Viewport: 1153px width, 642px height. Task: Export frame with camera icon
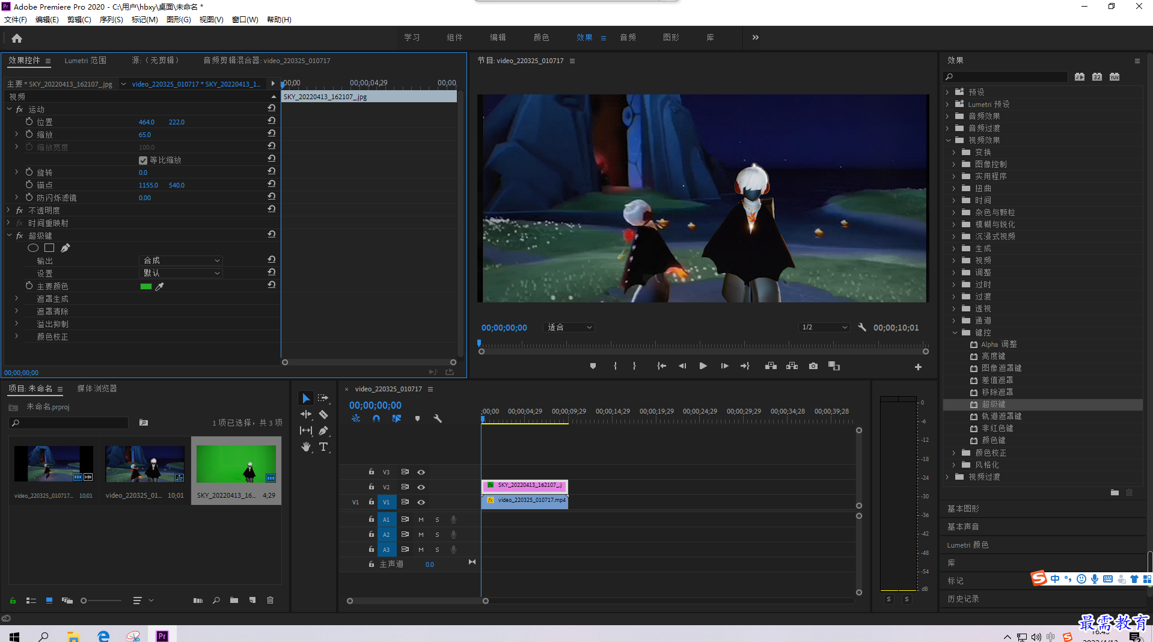[x=813, y=366]
